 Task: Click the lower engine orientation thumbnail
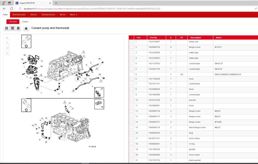click(26, 105)
